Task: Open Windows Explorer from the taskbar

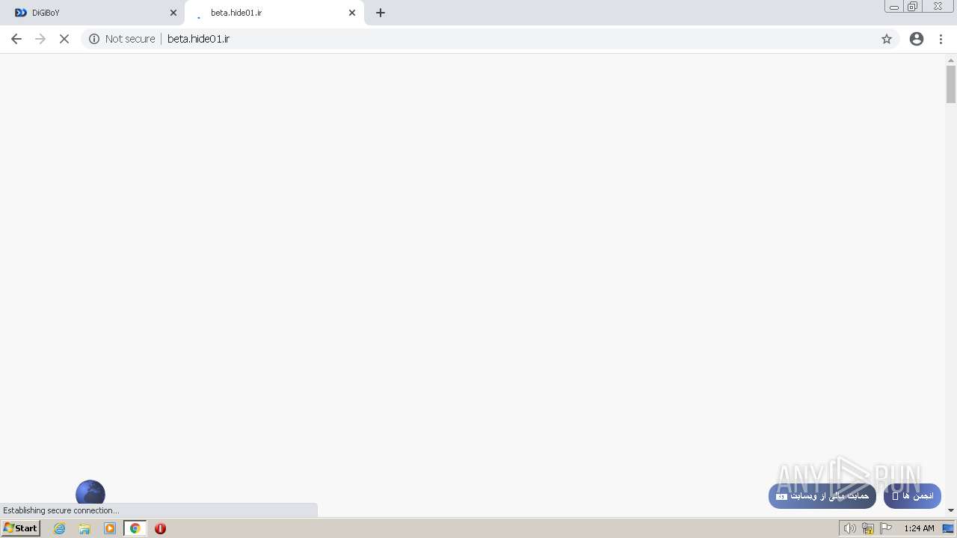Action: click(84, 528)
